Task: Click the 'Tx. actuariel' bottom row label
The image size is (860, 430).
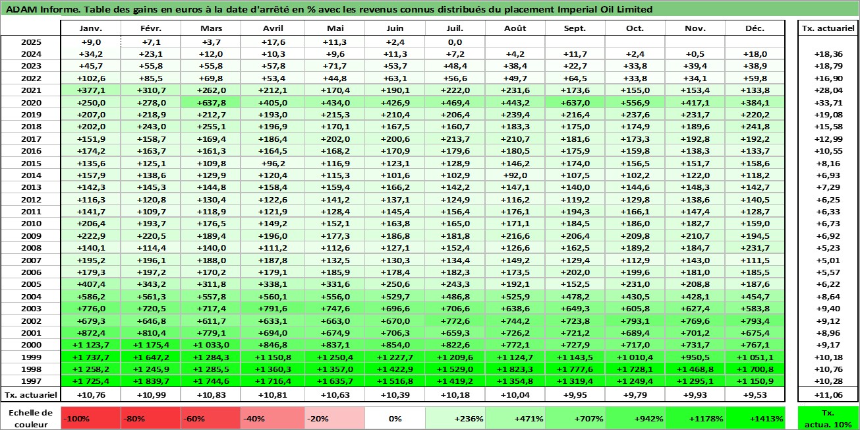Action: 30,394
